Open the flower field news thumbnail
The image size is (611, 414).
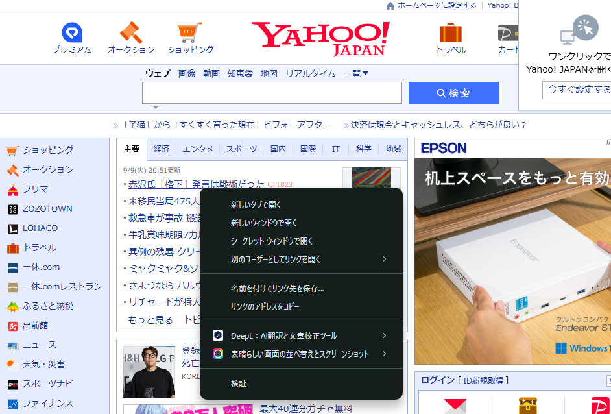coord(372,178)
